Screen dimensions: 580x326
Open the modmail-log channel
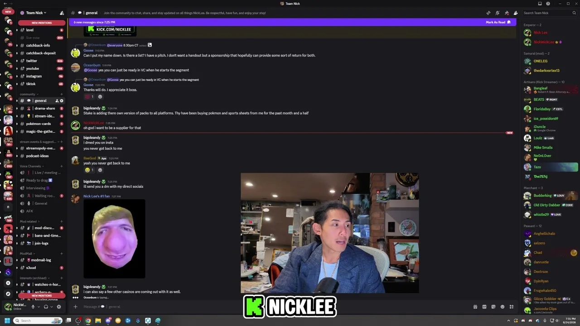pos(41,260)
